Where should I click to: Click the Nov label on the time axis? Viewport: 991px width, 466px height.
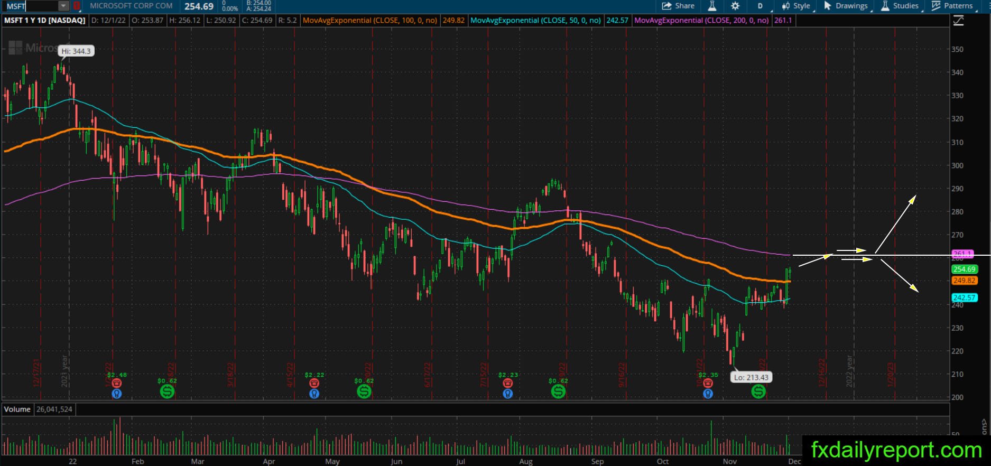coord(730,461)
